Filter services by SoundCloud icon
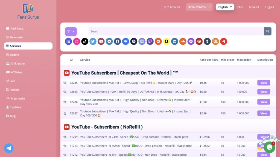This screenshot has width=280, height=157. click(183, 42)
